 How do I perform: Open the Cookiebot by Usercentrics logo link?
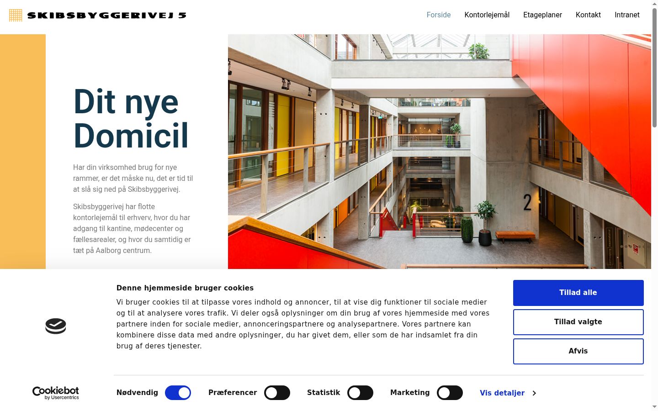(x=56, y=393)
